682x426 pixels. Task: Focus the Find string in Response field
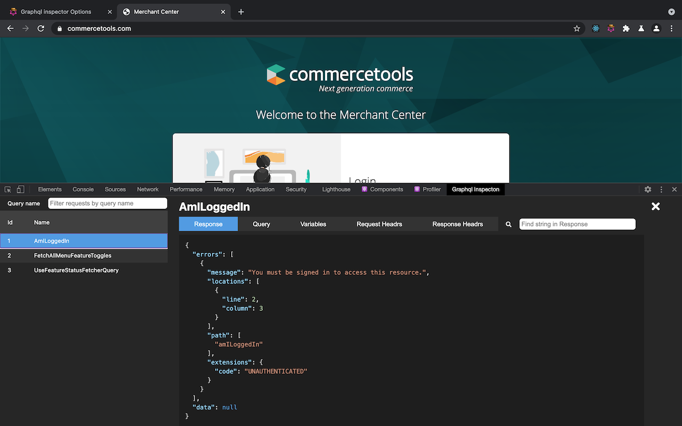point(577,224)
